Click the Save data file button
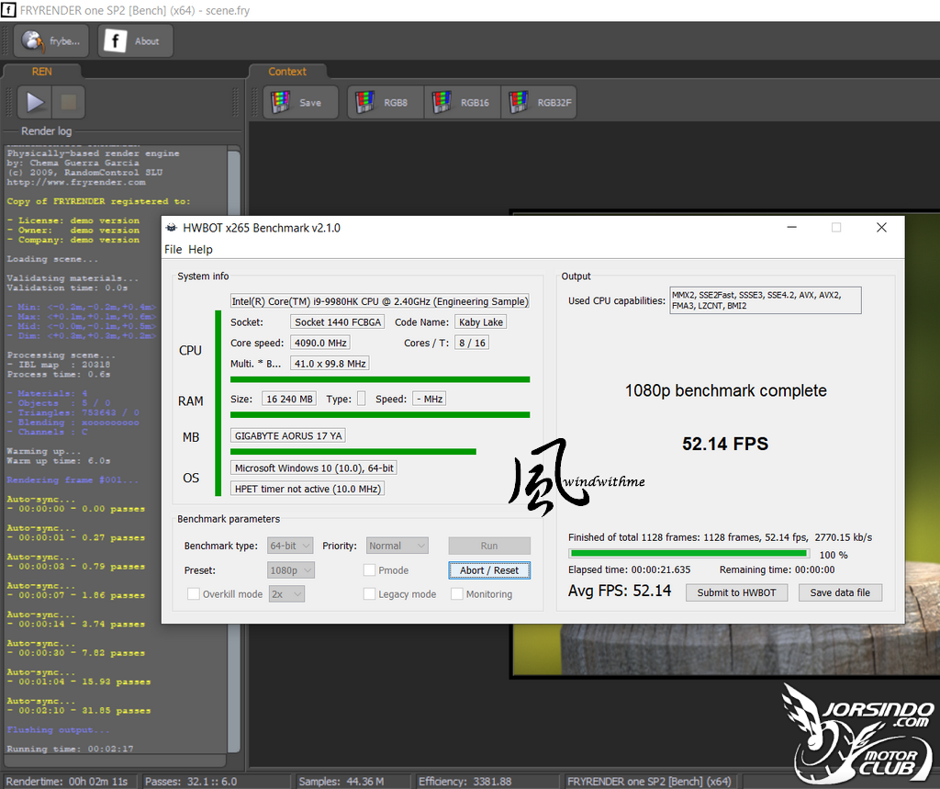 840,592
